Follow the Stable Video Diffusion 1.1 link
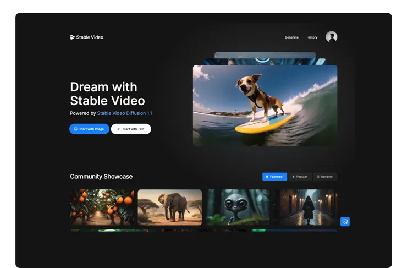407x268 pixels. click(x=125, y=113)
